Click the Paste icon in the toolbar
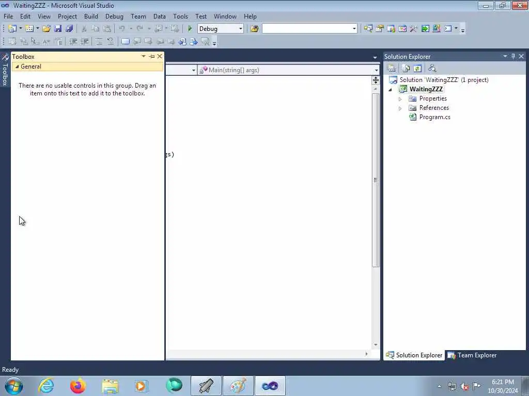 point(107,29)
